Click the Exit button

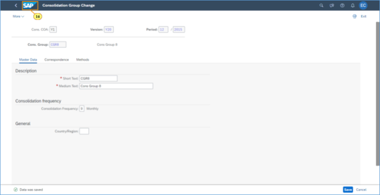coord(363,16)
